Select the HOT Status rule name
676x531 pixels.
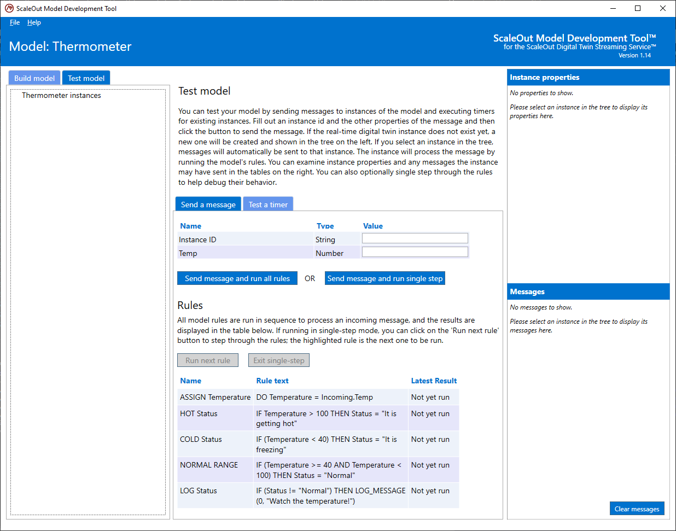pyautogui.click(x=199, y=413)
